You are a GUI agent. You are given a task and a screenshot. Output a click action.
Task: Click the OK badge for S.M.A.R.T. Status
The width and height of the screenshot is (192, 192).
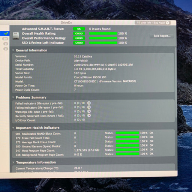click(79, 29)
